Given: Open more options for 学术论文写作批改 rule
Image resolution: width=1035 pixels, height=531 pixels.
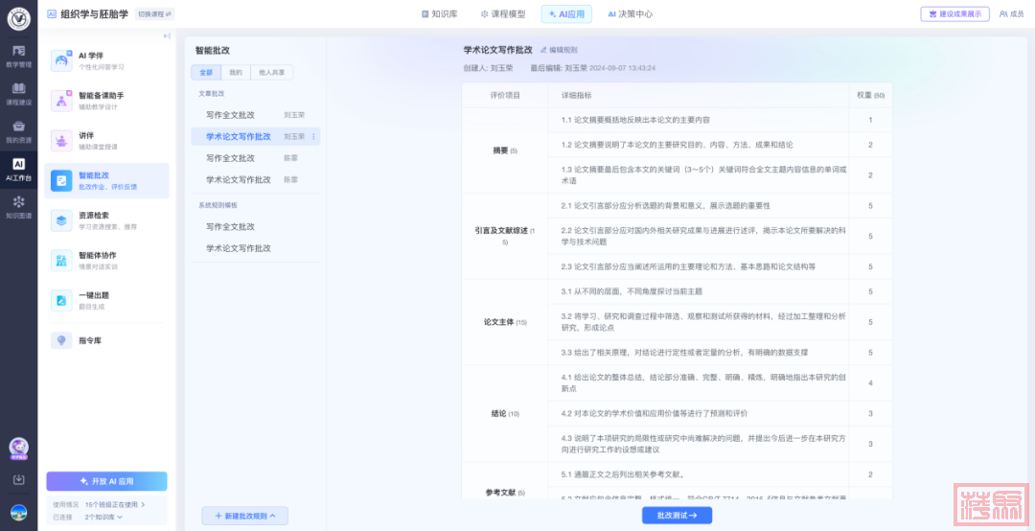Looking at the screenshot, I should (x=313, y=137).
